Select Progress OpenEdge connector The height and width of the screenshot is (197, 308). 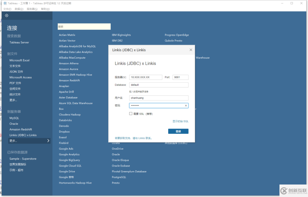[177, 35]
